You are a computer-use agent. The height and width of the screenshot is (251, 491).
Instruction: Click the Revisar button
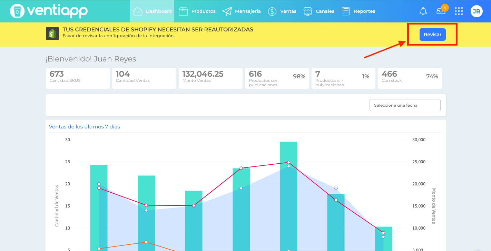432,35
